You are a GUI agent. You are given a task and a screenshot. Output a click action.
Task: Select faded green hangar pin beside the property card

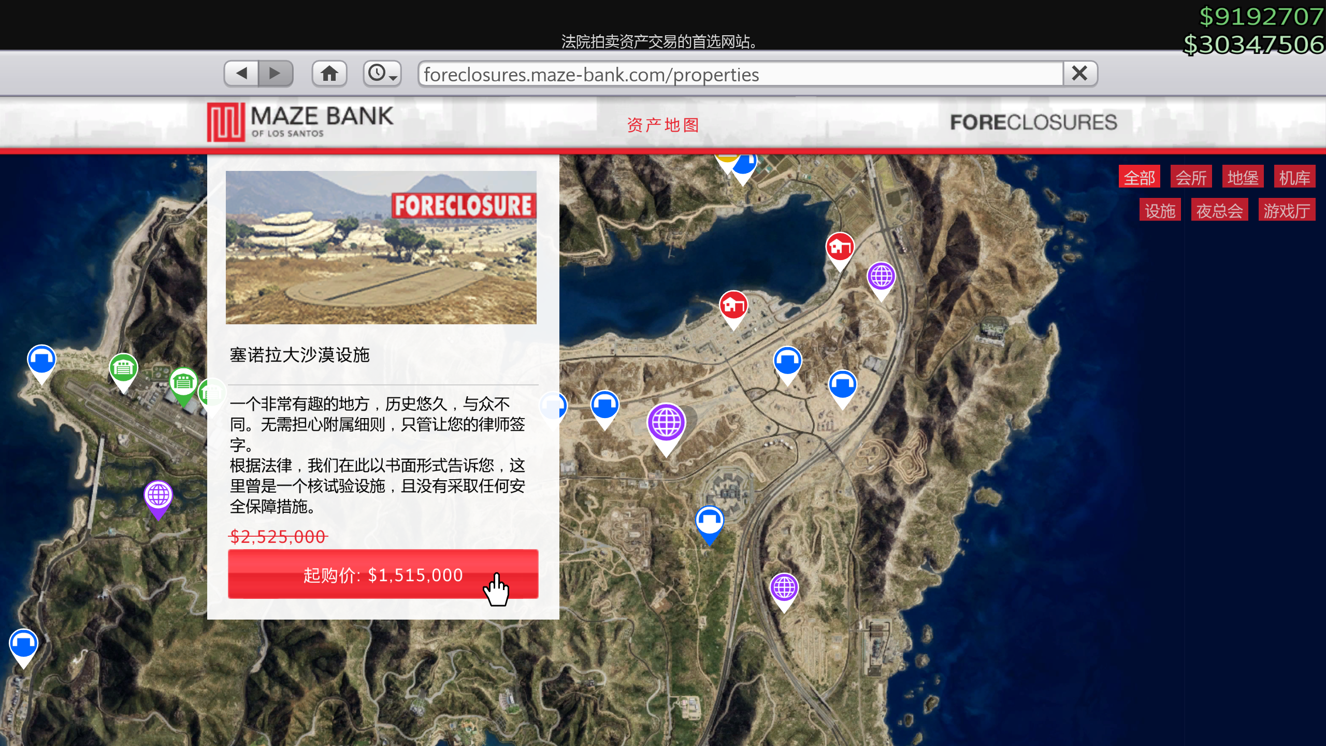tap(212, 398)
